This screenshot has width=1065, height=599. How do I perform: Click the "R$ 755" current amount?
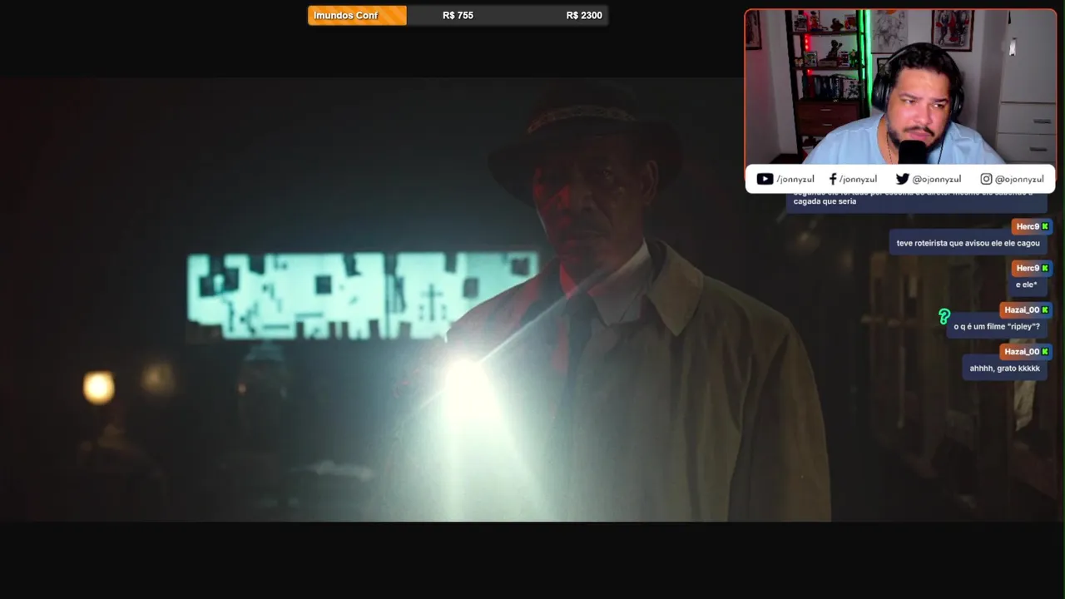[x=458, y=15]
